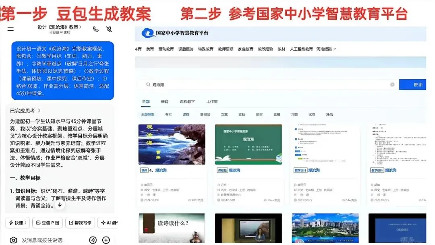Expand the 已完成思考 section
The height and width of the screenshot is (245, 435).
(x=25, y=111)
